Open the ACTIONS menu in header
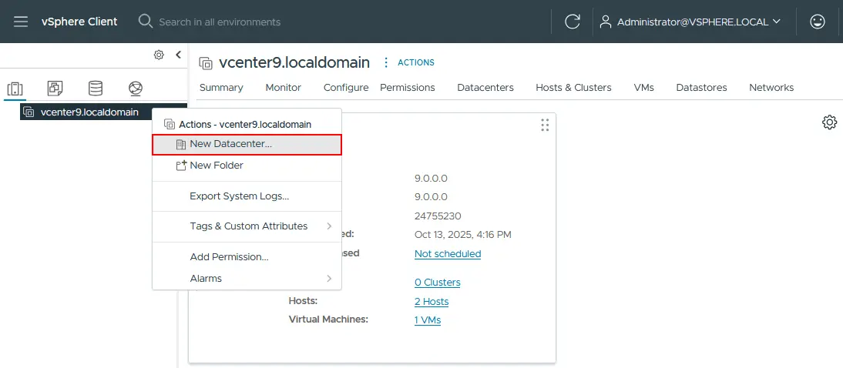Image resolution: width=843 pixels, height=368 pixels. pos(416,63)
